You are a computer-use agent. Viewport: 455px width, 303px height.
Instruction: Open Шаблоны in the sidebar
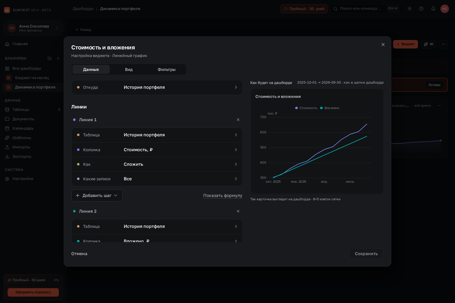(33, 138)
